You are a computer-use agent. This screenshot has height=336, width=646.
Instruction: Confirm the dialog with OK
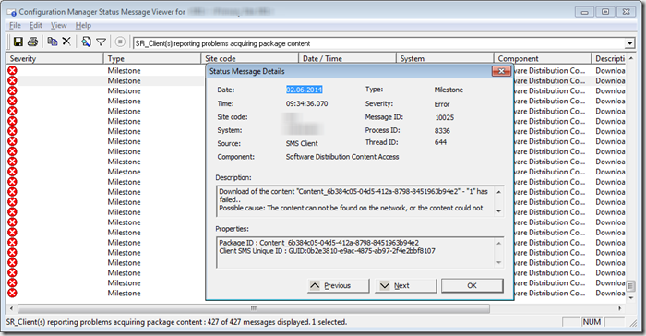click(x=473, y=285)
